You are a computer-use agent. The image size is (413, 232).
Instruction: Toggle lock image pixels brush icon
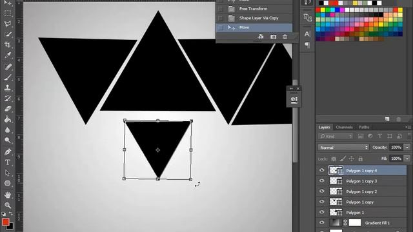tap(343, 159)
